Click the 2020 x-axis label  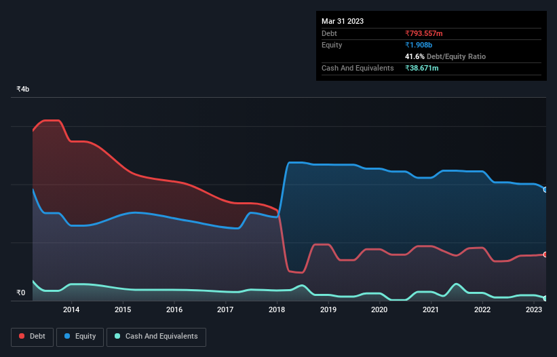[379, 309]
